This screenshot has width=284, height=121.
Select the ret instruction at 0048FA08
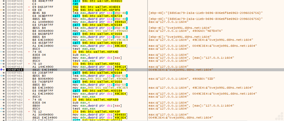[x=73, y=4]
